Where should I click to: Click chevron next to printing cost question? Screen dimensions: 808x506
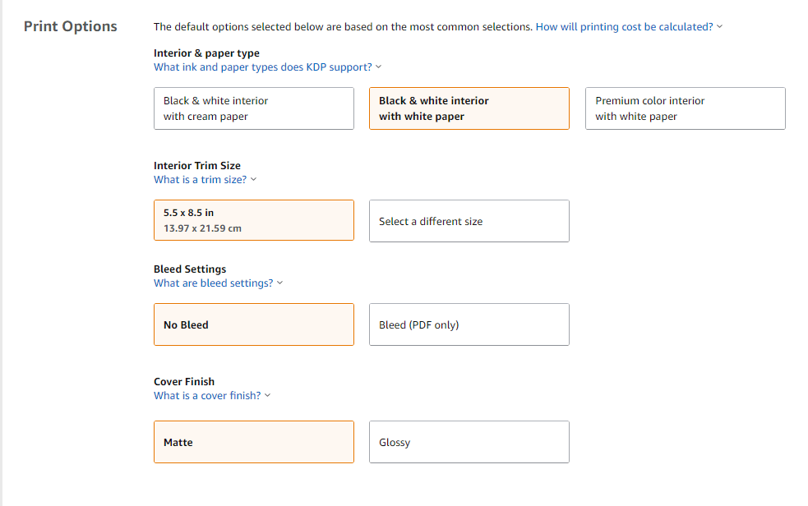pos(720,27)
